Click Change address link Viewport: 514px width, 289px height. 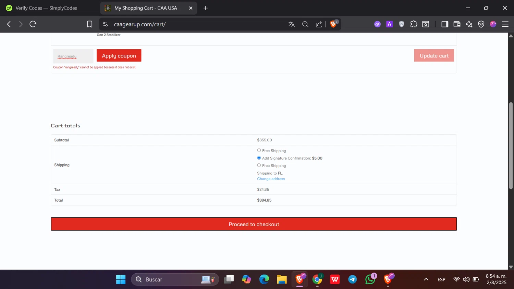[271, 179]
